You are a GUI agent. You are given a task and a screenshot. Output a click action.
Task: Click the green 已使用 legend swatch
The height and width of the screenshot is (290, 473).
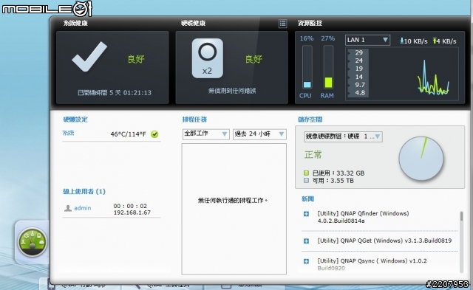coord(306,173)
